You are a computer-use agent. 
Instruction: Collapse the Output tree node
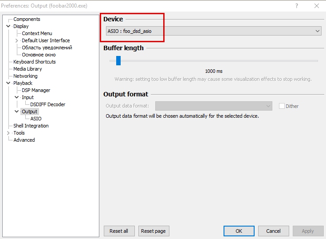tap(17, 112)
